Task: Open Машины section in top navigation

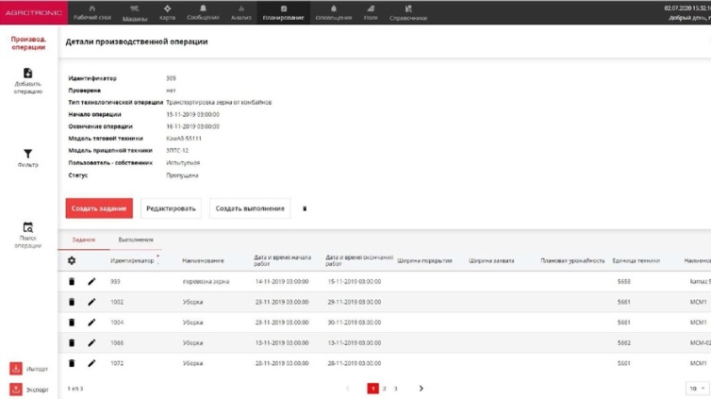Action: [x=135, y=13]
